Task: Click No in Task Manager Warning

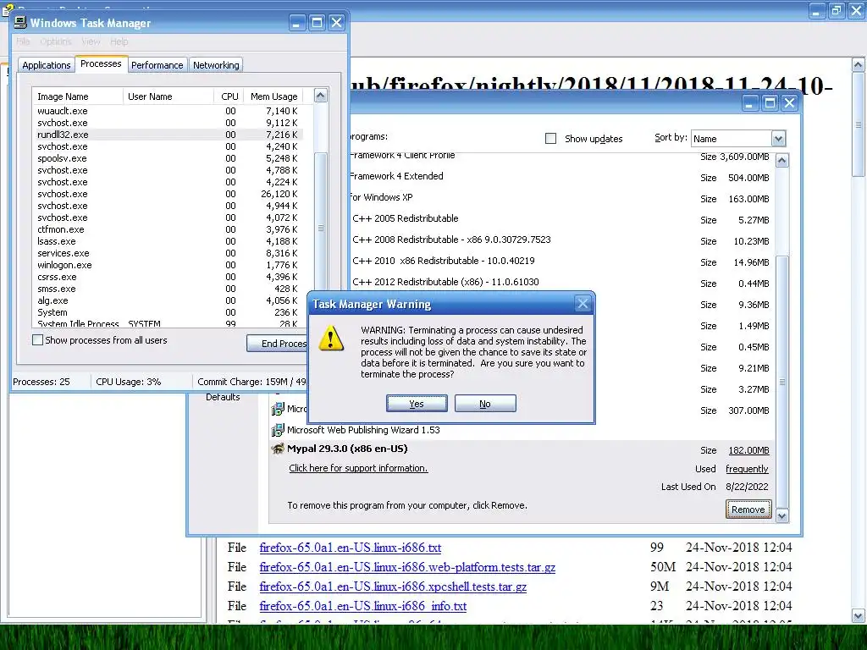Action: 485,404
